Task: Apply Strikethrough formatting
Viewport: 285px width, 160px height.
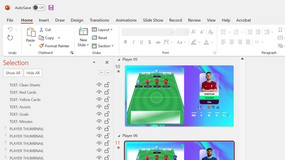Action: (x=158, y=42)
